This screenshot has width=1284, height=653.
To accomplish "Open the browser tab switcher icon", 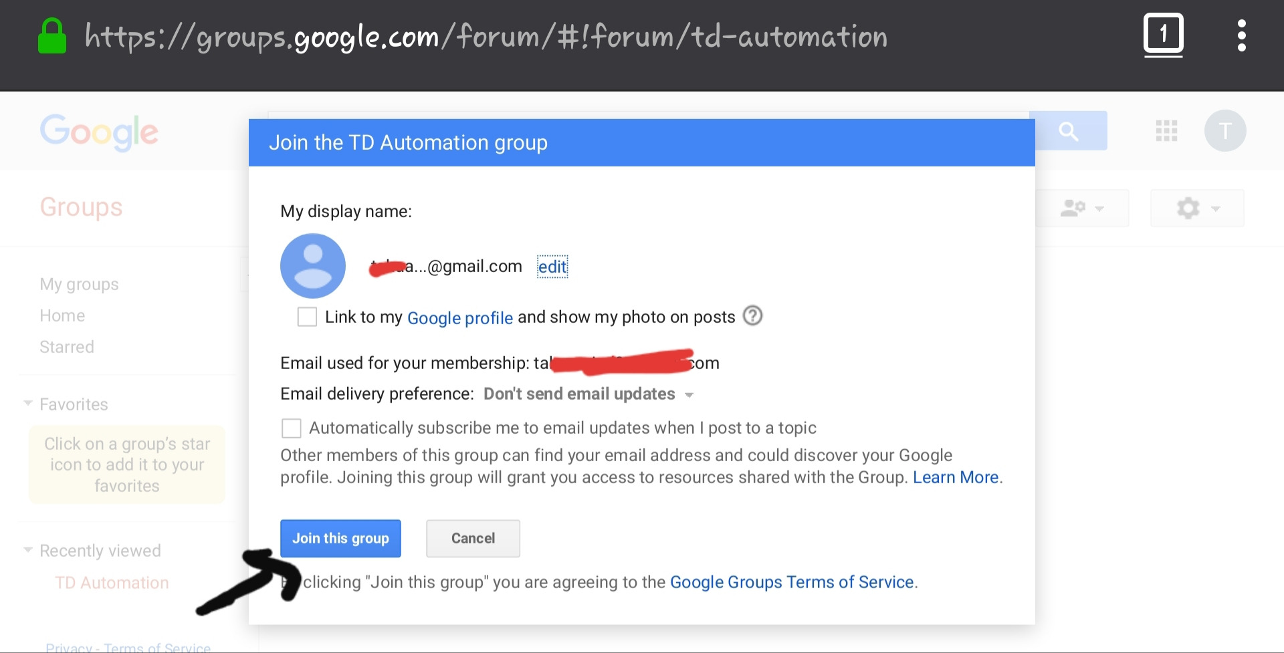I will point(1163,35).
